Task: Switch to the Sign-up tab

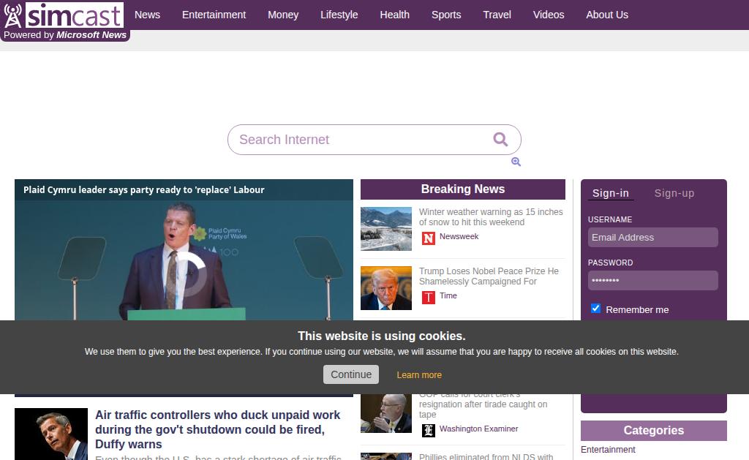Action: pyautogui.click(x=674, y=193)
